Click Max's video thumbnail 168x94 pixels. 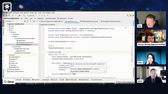point(151,20)
